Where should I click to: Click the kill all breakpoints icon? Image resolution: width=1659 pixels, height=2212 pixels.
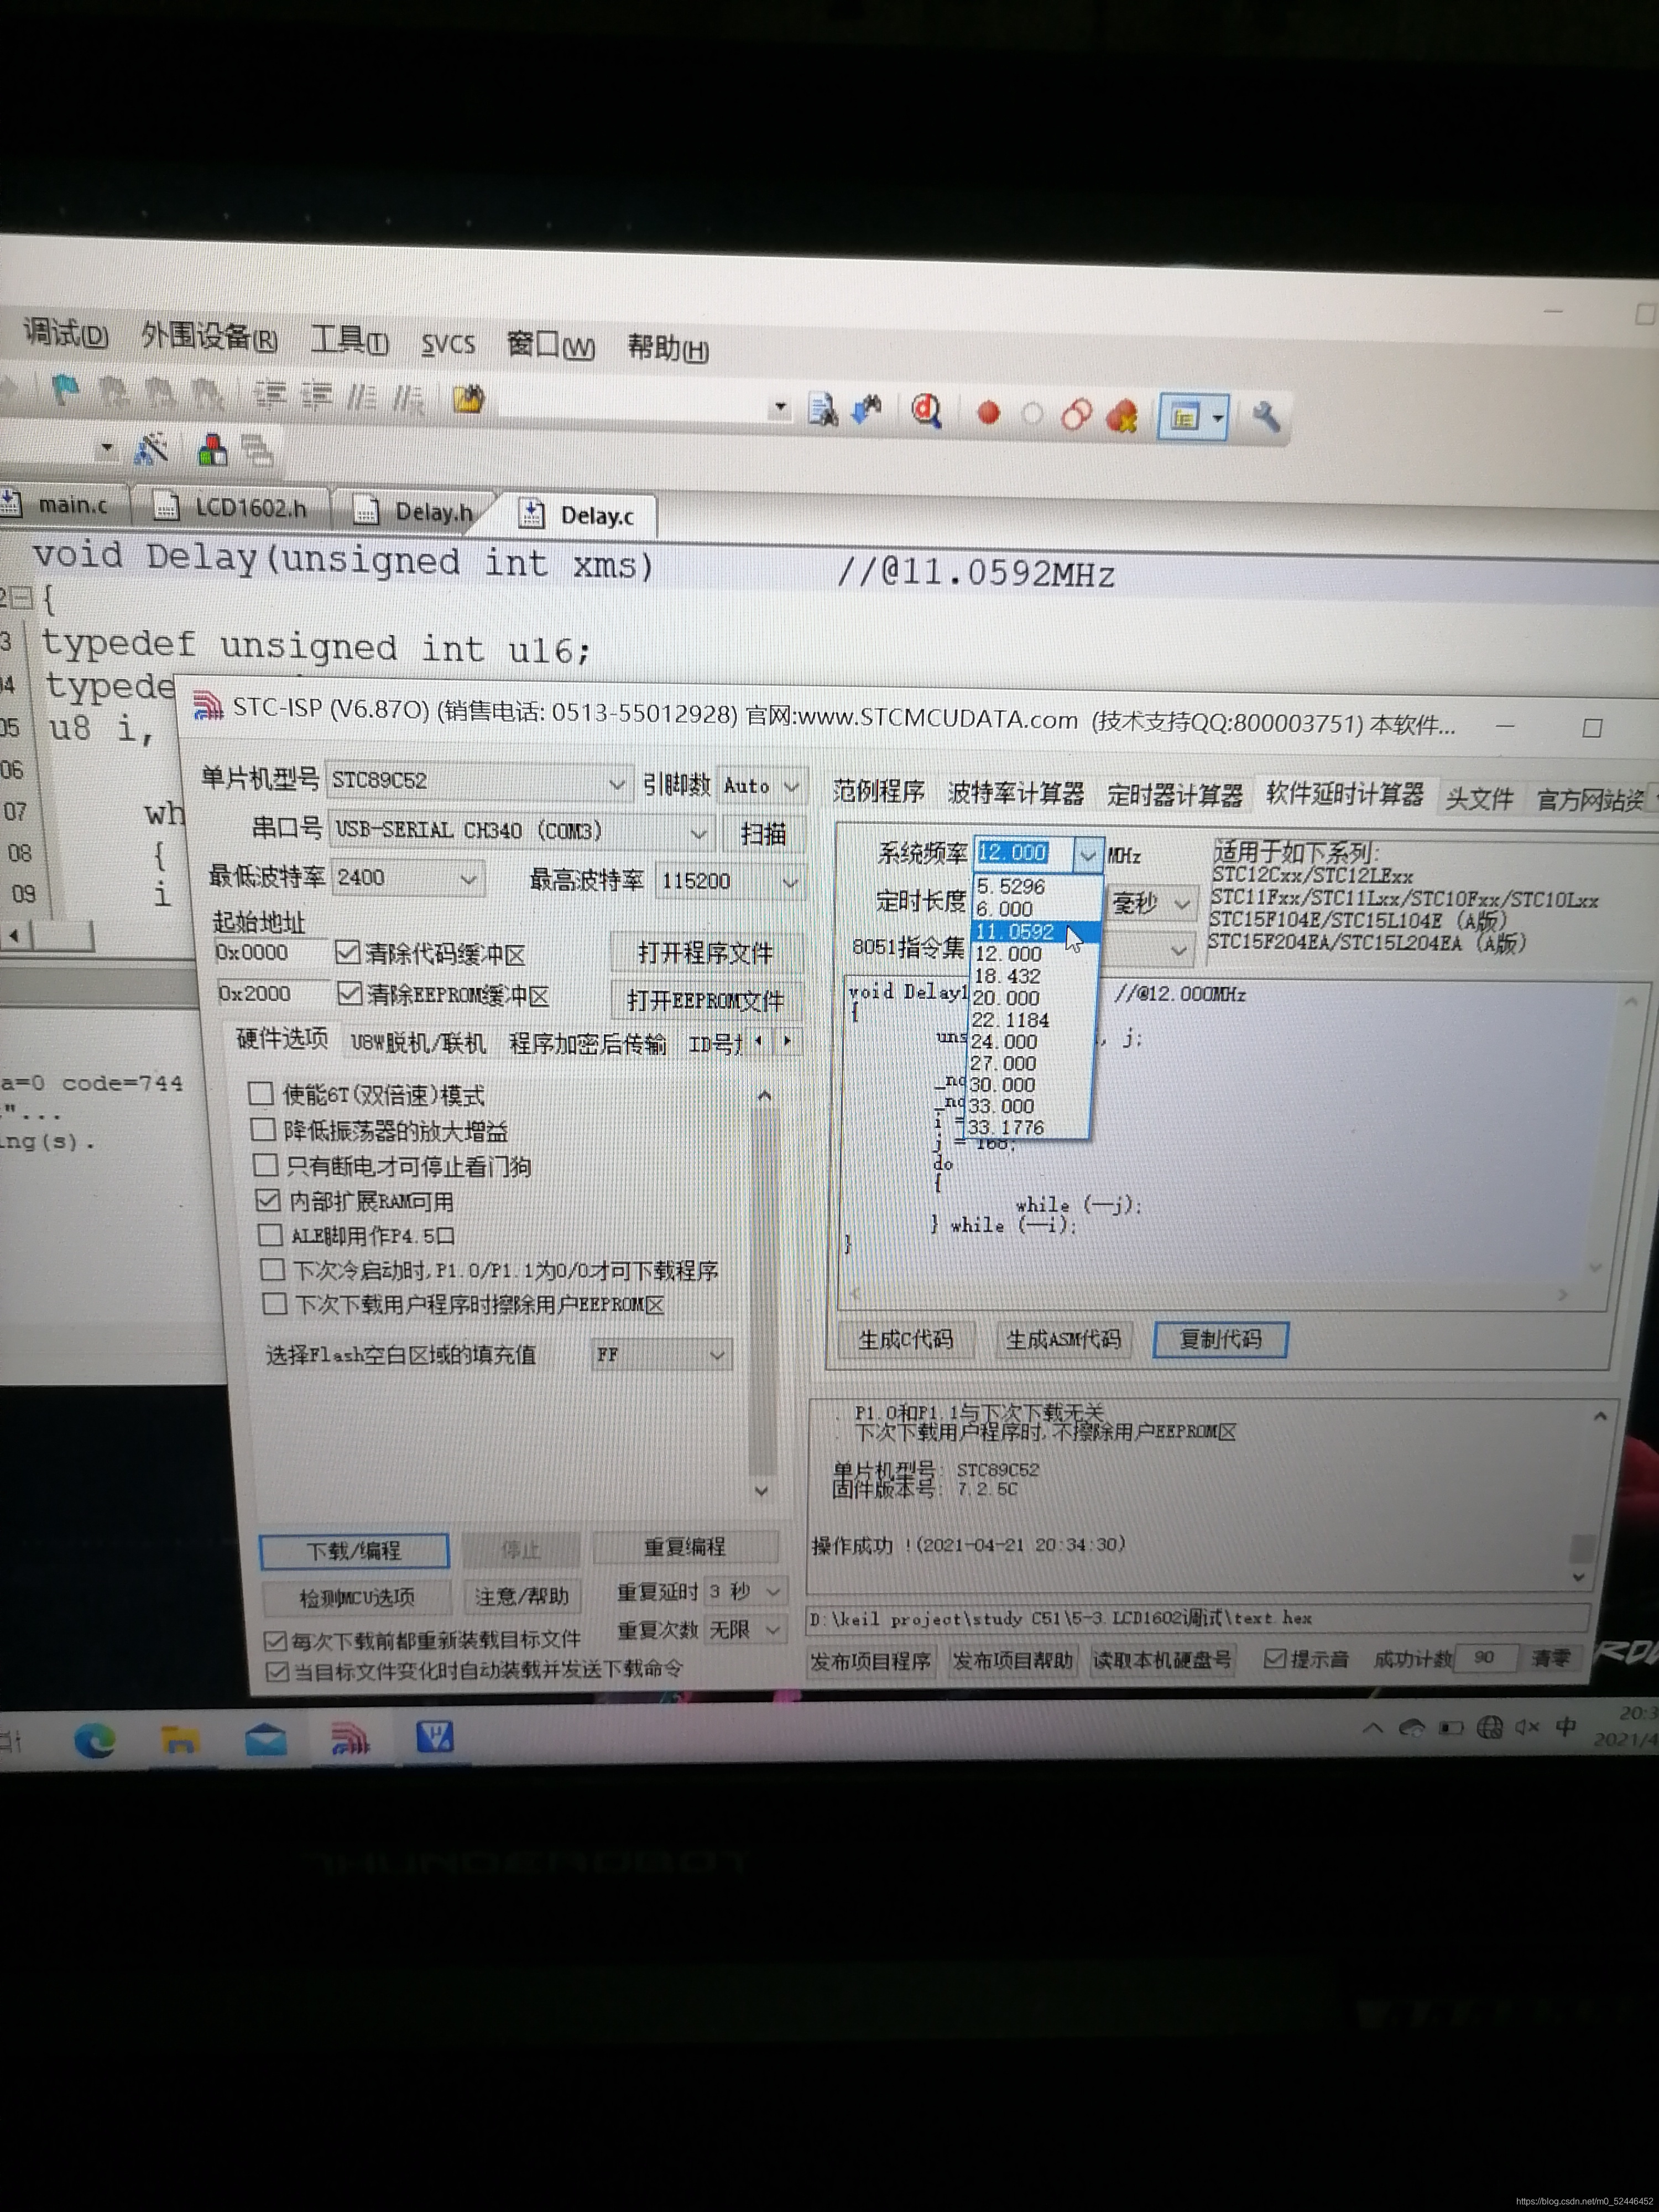1122,415
